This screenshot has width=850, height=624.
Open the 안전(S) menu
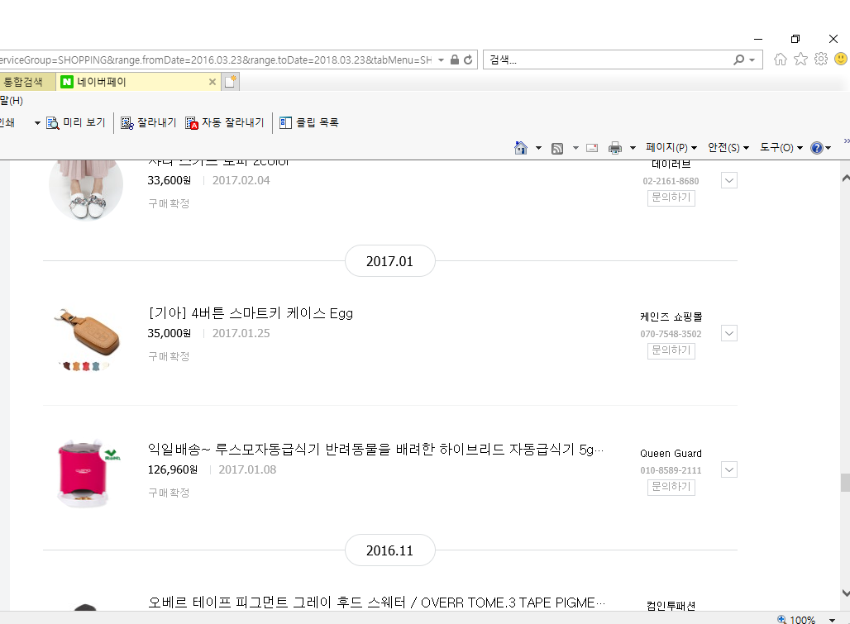pos(728,148)
